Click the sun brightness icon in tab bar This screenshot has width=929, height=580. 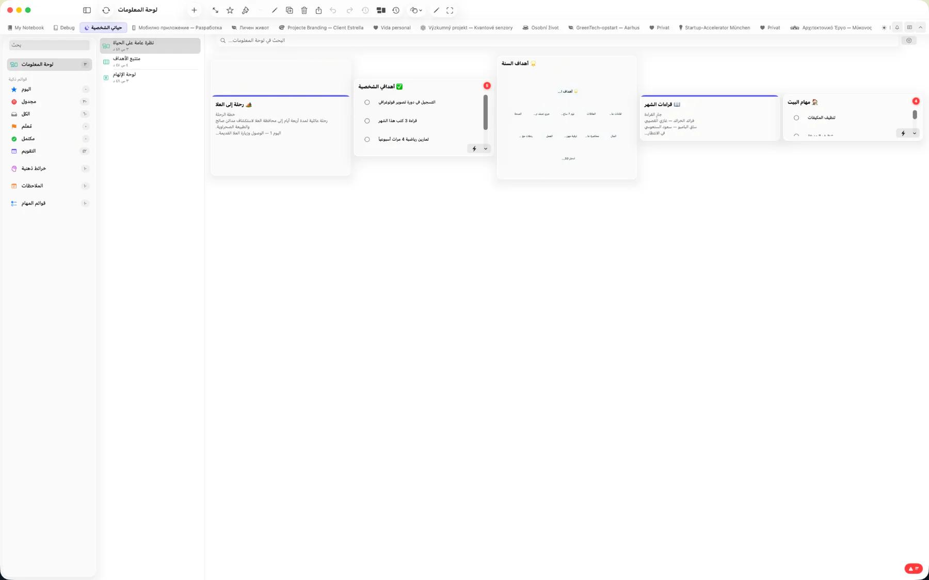[x=884, y=28]
